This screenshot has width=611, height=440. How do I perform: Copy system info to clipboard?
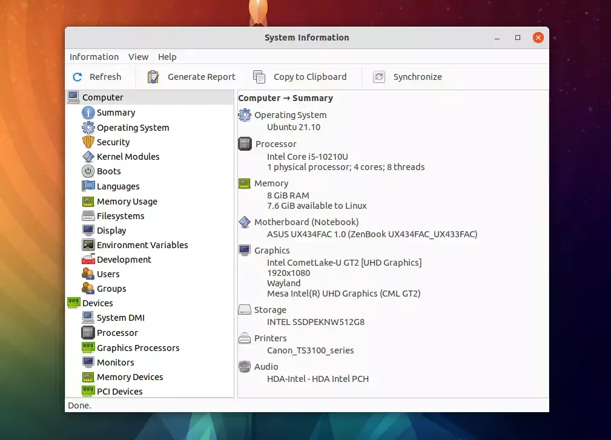[259, 76]
